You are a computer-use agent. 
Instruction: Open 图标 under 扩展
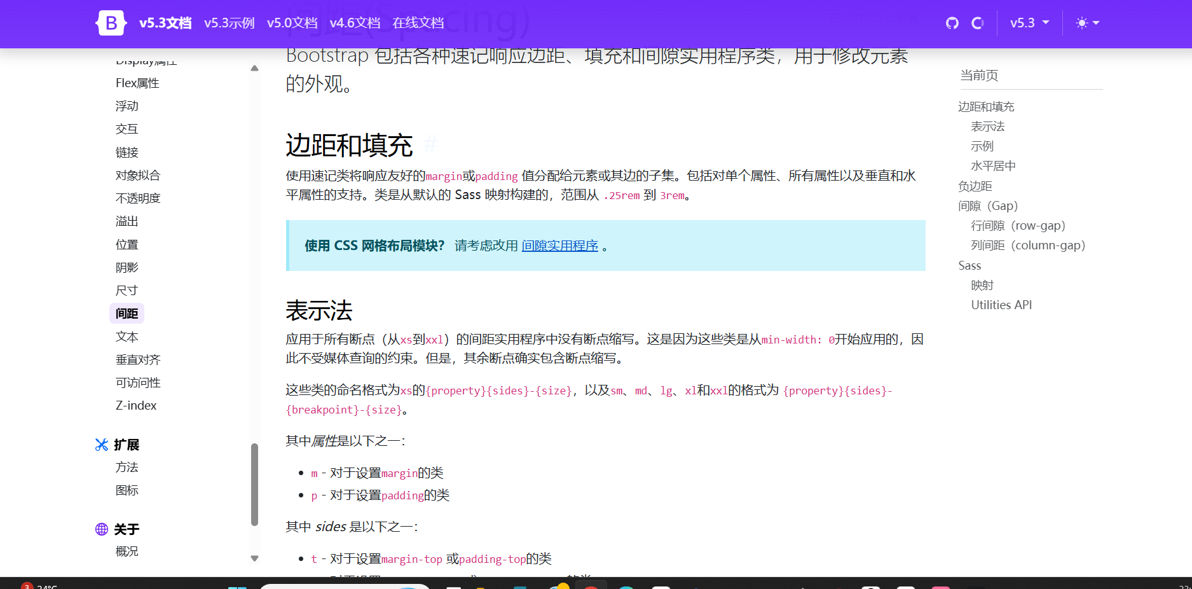127,490
